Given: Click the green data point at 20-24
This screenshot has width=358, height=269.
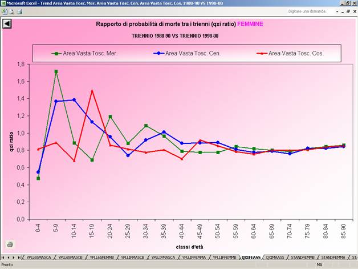Looking at the screenshot, I should pos(110,117).
